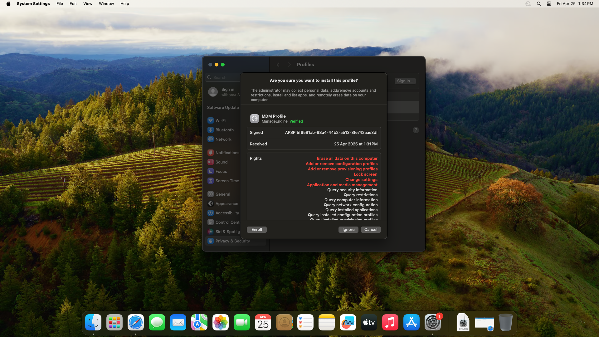Click the back chevron beside Profiles
The width and height of the screenshot is (599, 337).
pos(278,65)
